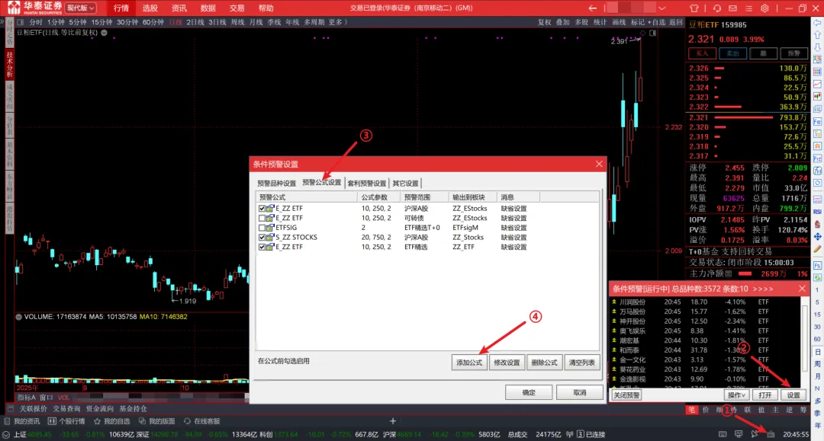
Task: Click 打开 button in alert panel
Action: click(x=764, y=395)
